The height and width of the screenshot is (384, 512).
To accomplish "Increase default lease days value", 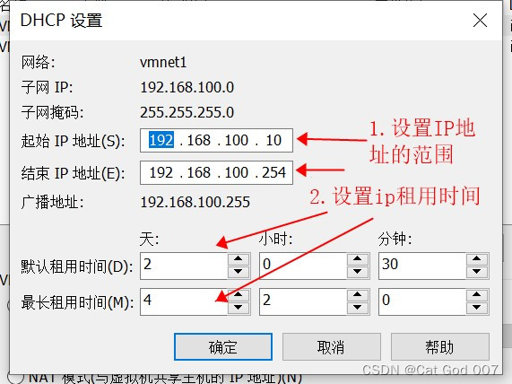I will pos(238,258).
